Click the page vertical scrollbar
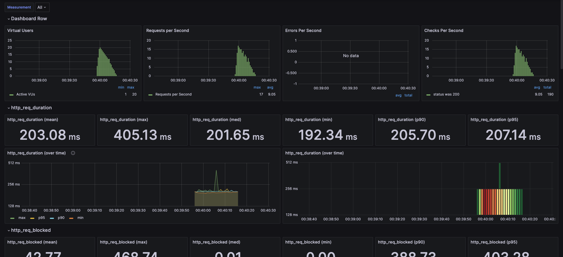Viewport: 563px width, 257px height. (562, 35)
